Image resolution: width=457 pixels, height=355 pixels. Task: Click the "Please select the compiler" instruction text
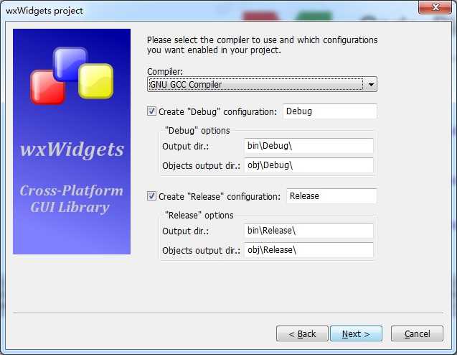(262, 45)
